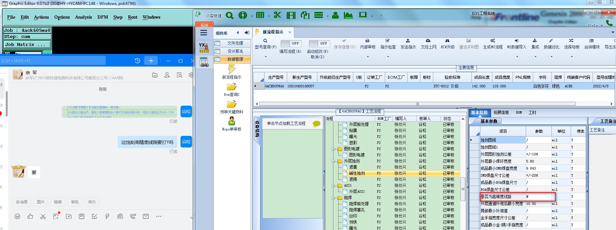The image size is (616, 230).
Task: Click the calculator icon in EDS sidebar
Action: pyautogui.click(x=204, y=62)
